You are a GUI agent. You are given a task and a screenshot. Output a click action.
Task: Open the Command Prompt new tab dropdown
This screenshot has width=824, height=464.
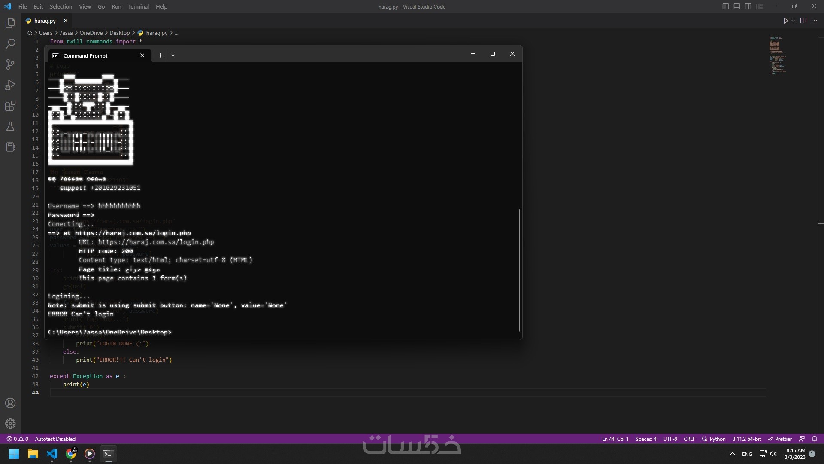[173, 55]
